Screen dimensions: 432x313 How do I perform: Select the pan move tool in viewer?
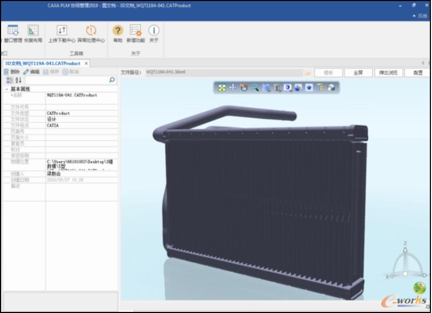pyautogui.click(x=233, y=87)
